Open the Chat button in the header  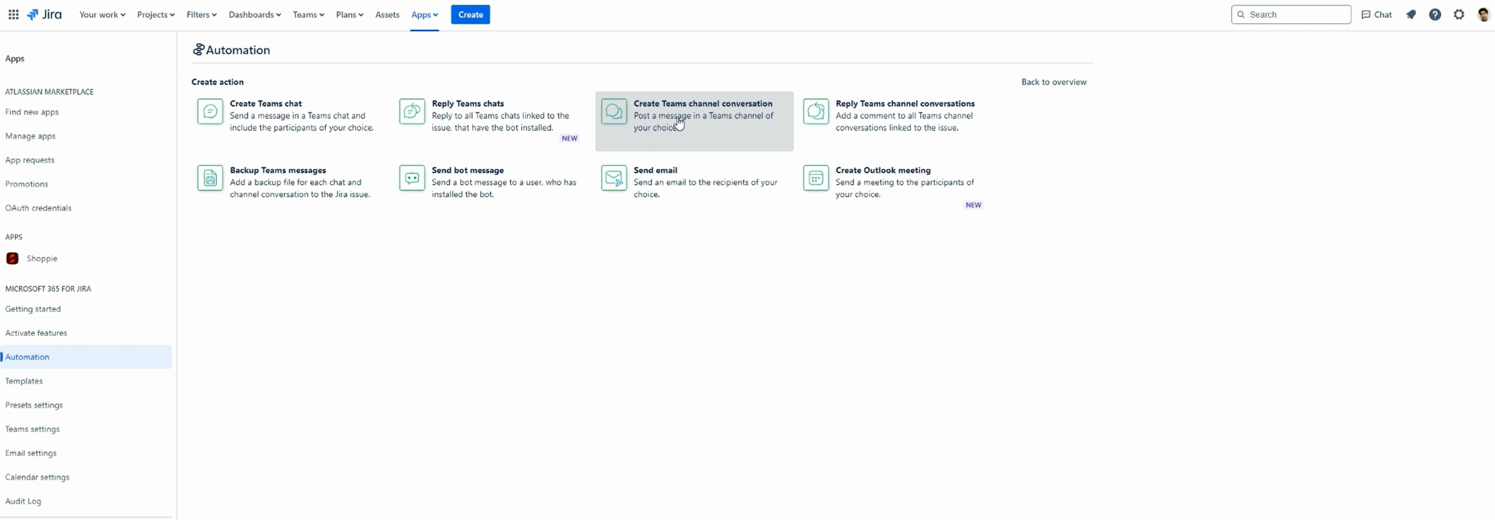(x=1376, y=14)
